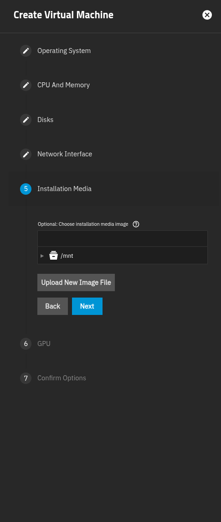
Task: Open the help tooltip for installation media
Action: (x=136, y=224)
